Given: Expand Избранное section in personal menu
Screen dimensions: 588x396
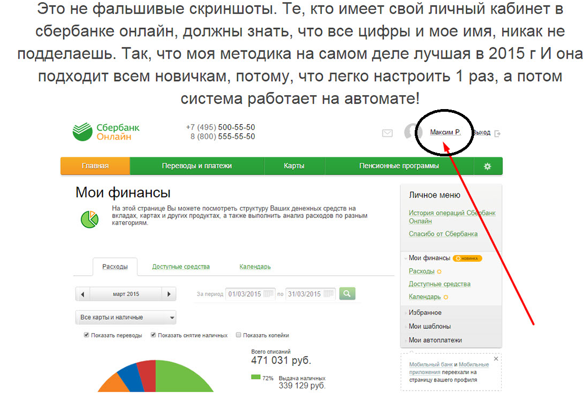Looking at the screenshot, I should (x=425, y=313).
